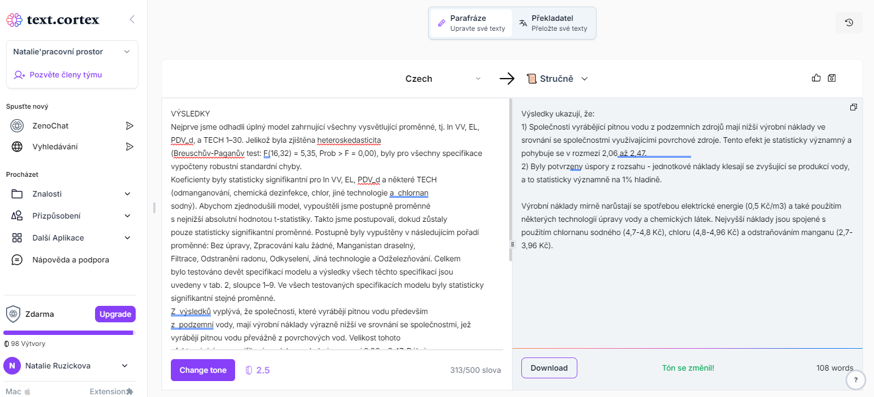Expand the Další Aplikace section
The height and width of the screenshot is (397, 874).
(x=127, y=238)
